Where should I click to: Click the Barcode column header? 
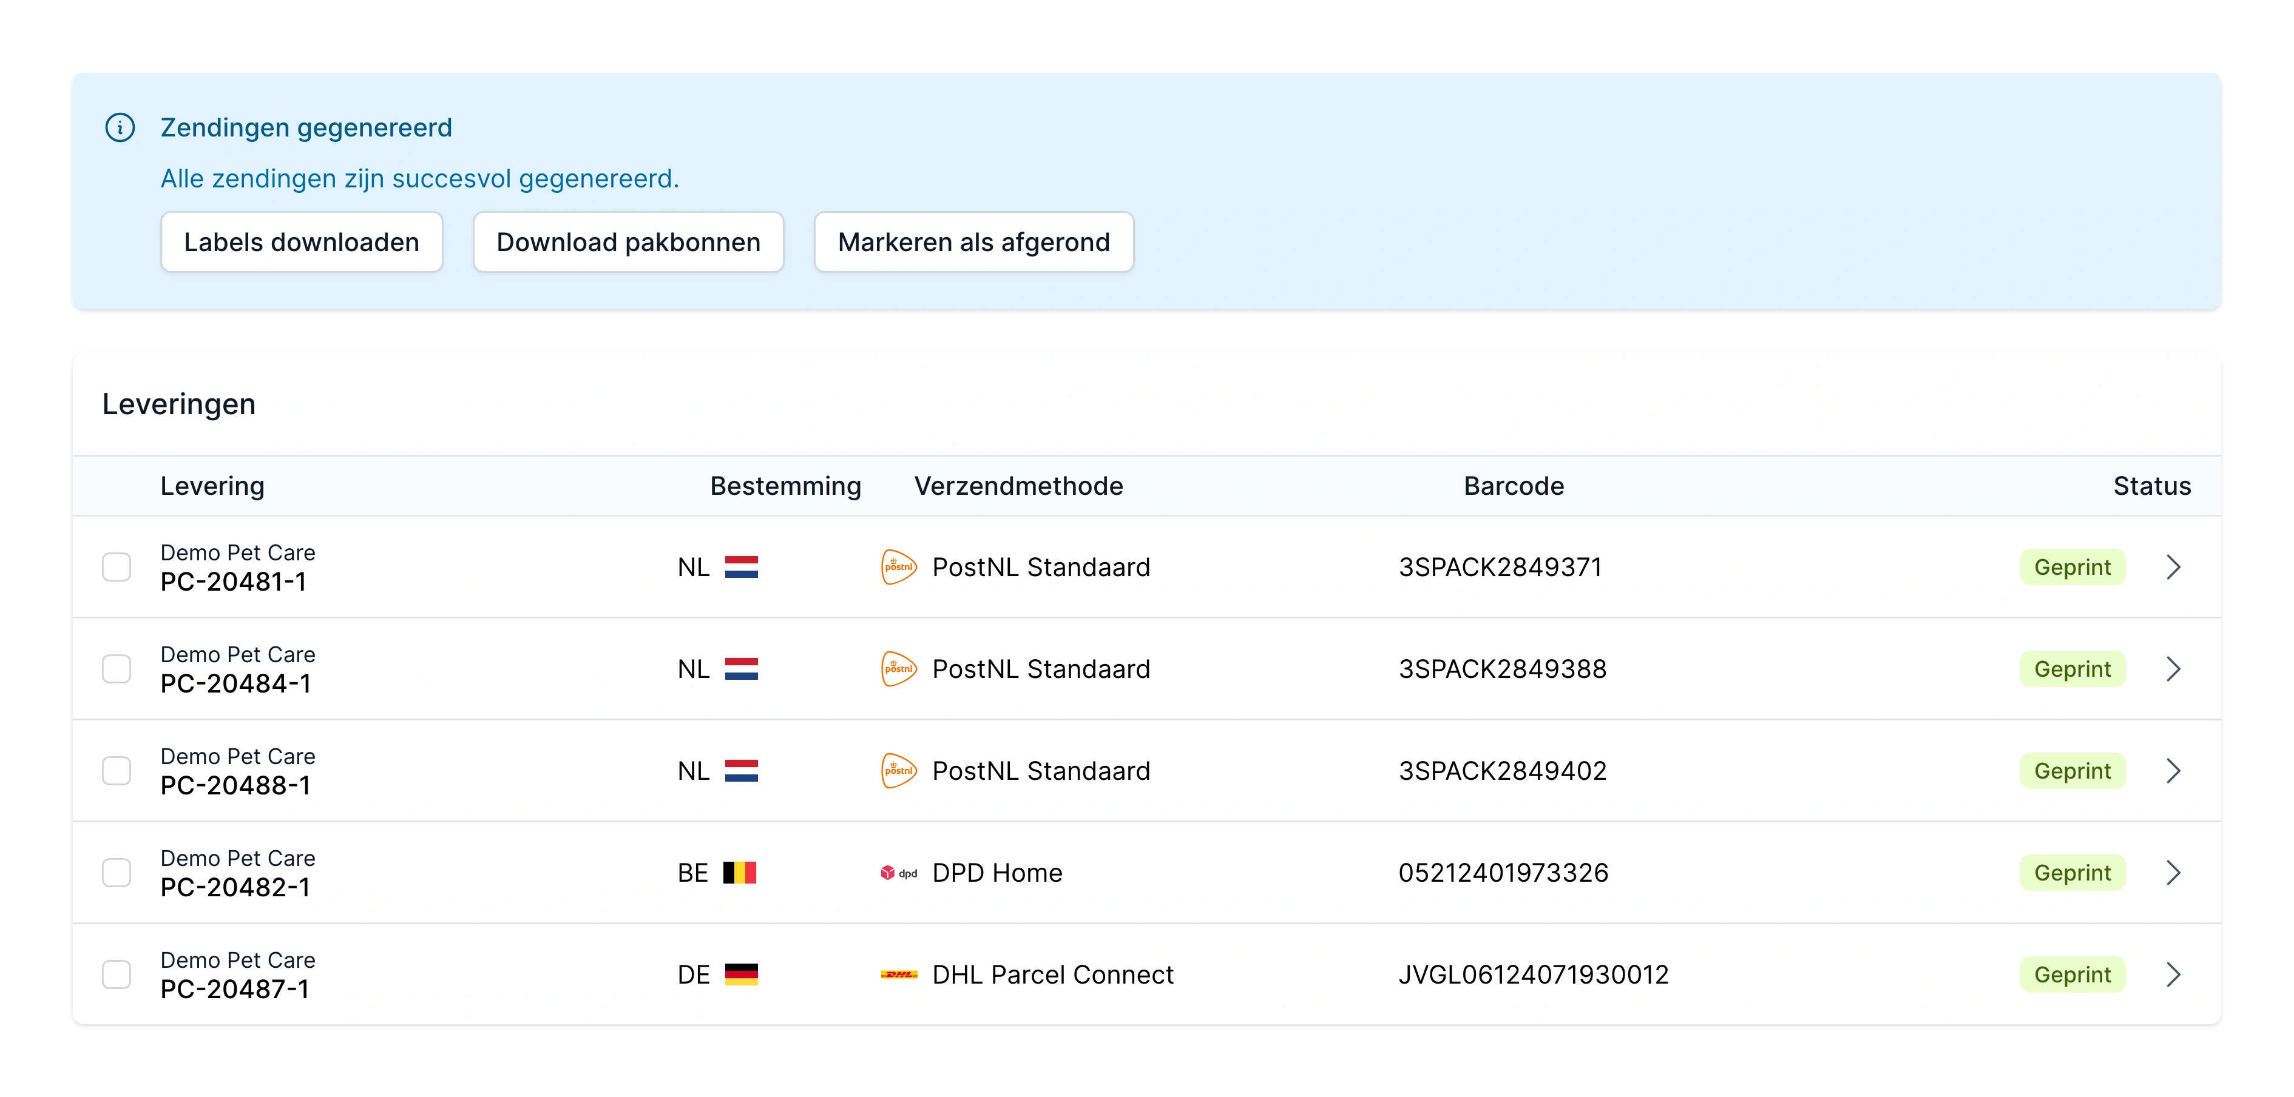[1514, 486]
